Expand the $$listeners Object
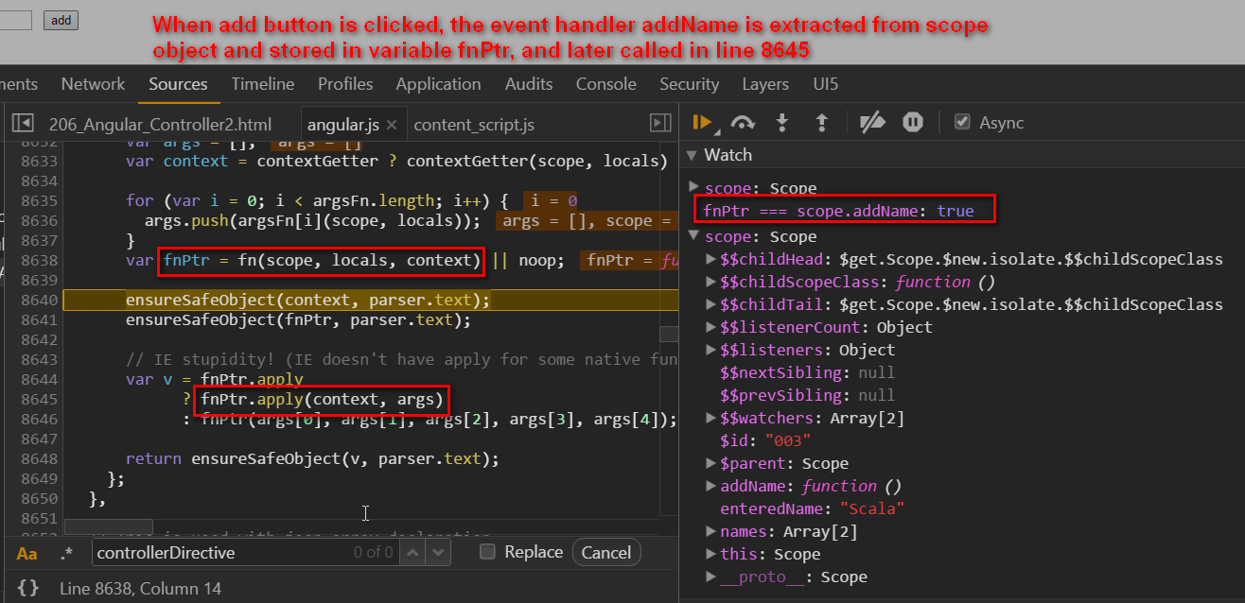1245x603 pixels. click(711, 350)
